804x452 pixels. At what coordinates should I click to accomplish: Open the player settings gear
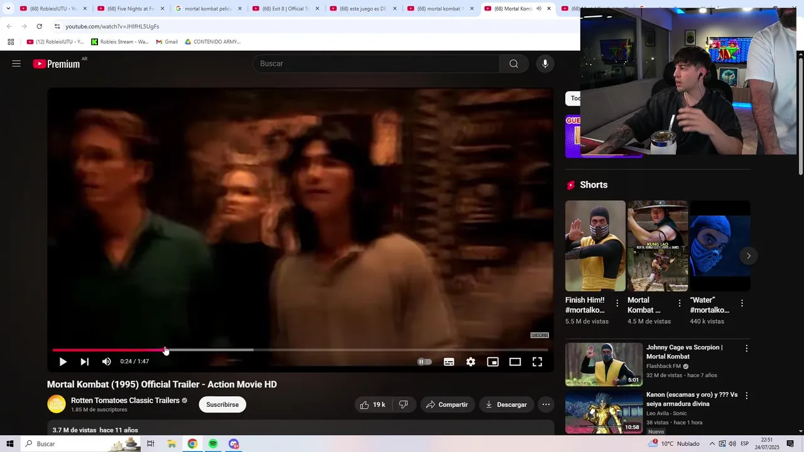(471, 362)
